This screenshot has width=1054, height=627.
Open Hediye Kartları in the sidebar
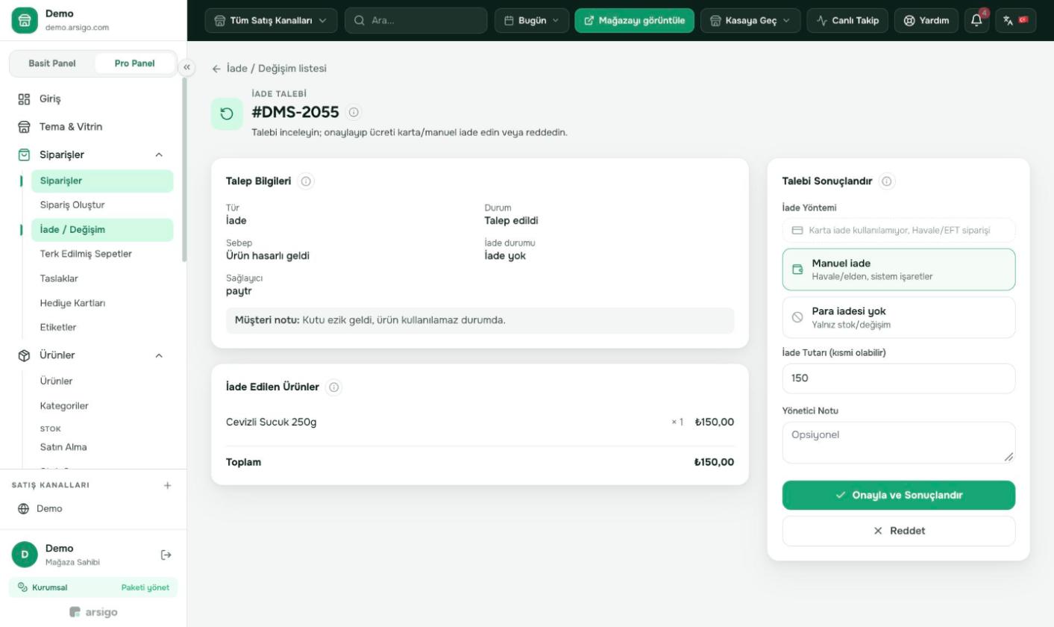[72, 303]
